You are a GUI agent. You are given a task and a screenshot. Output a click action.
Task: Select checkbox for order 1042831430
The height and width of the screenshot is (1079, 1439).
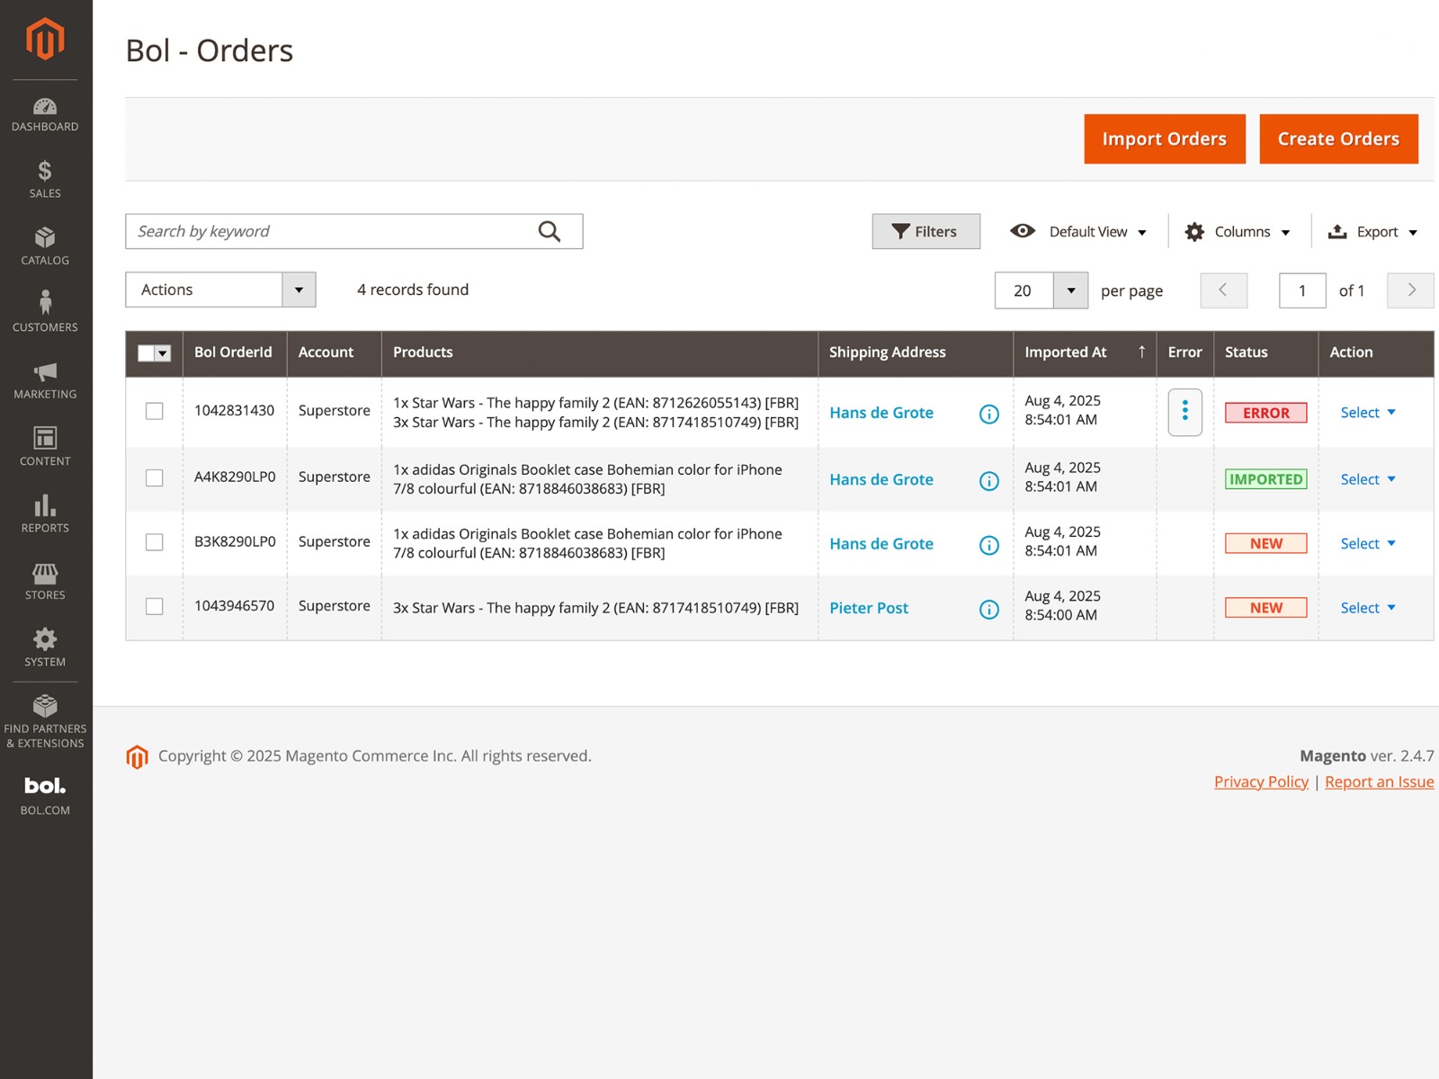click(155, 411)
